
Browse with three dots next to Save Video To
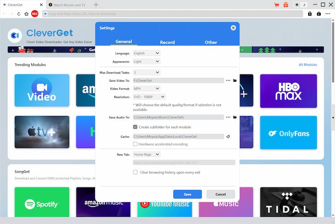tap(228, 81)
